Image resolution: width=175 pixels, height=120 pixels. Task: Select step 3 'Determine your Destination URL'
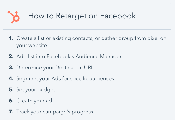tap(56, 68)
